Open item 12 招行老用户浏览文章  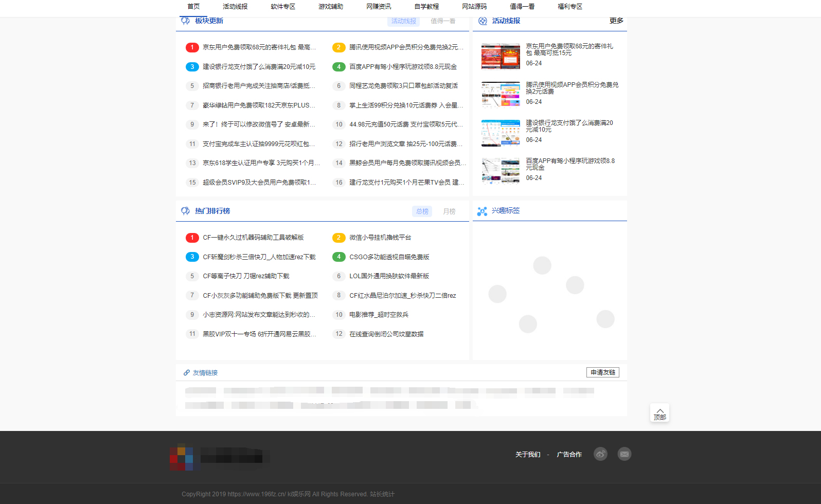click(406, 144)
